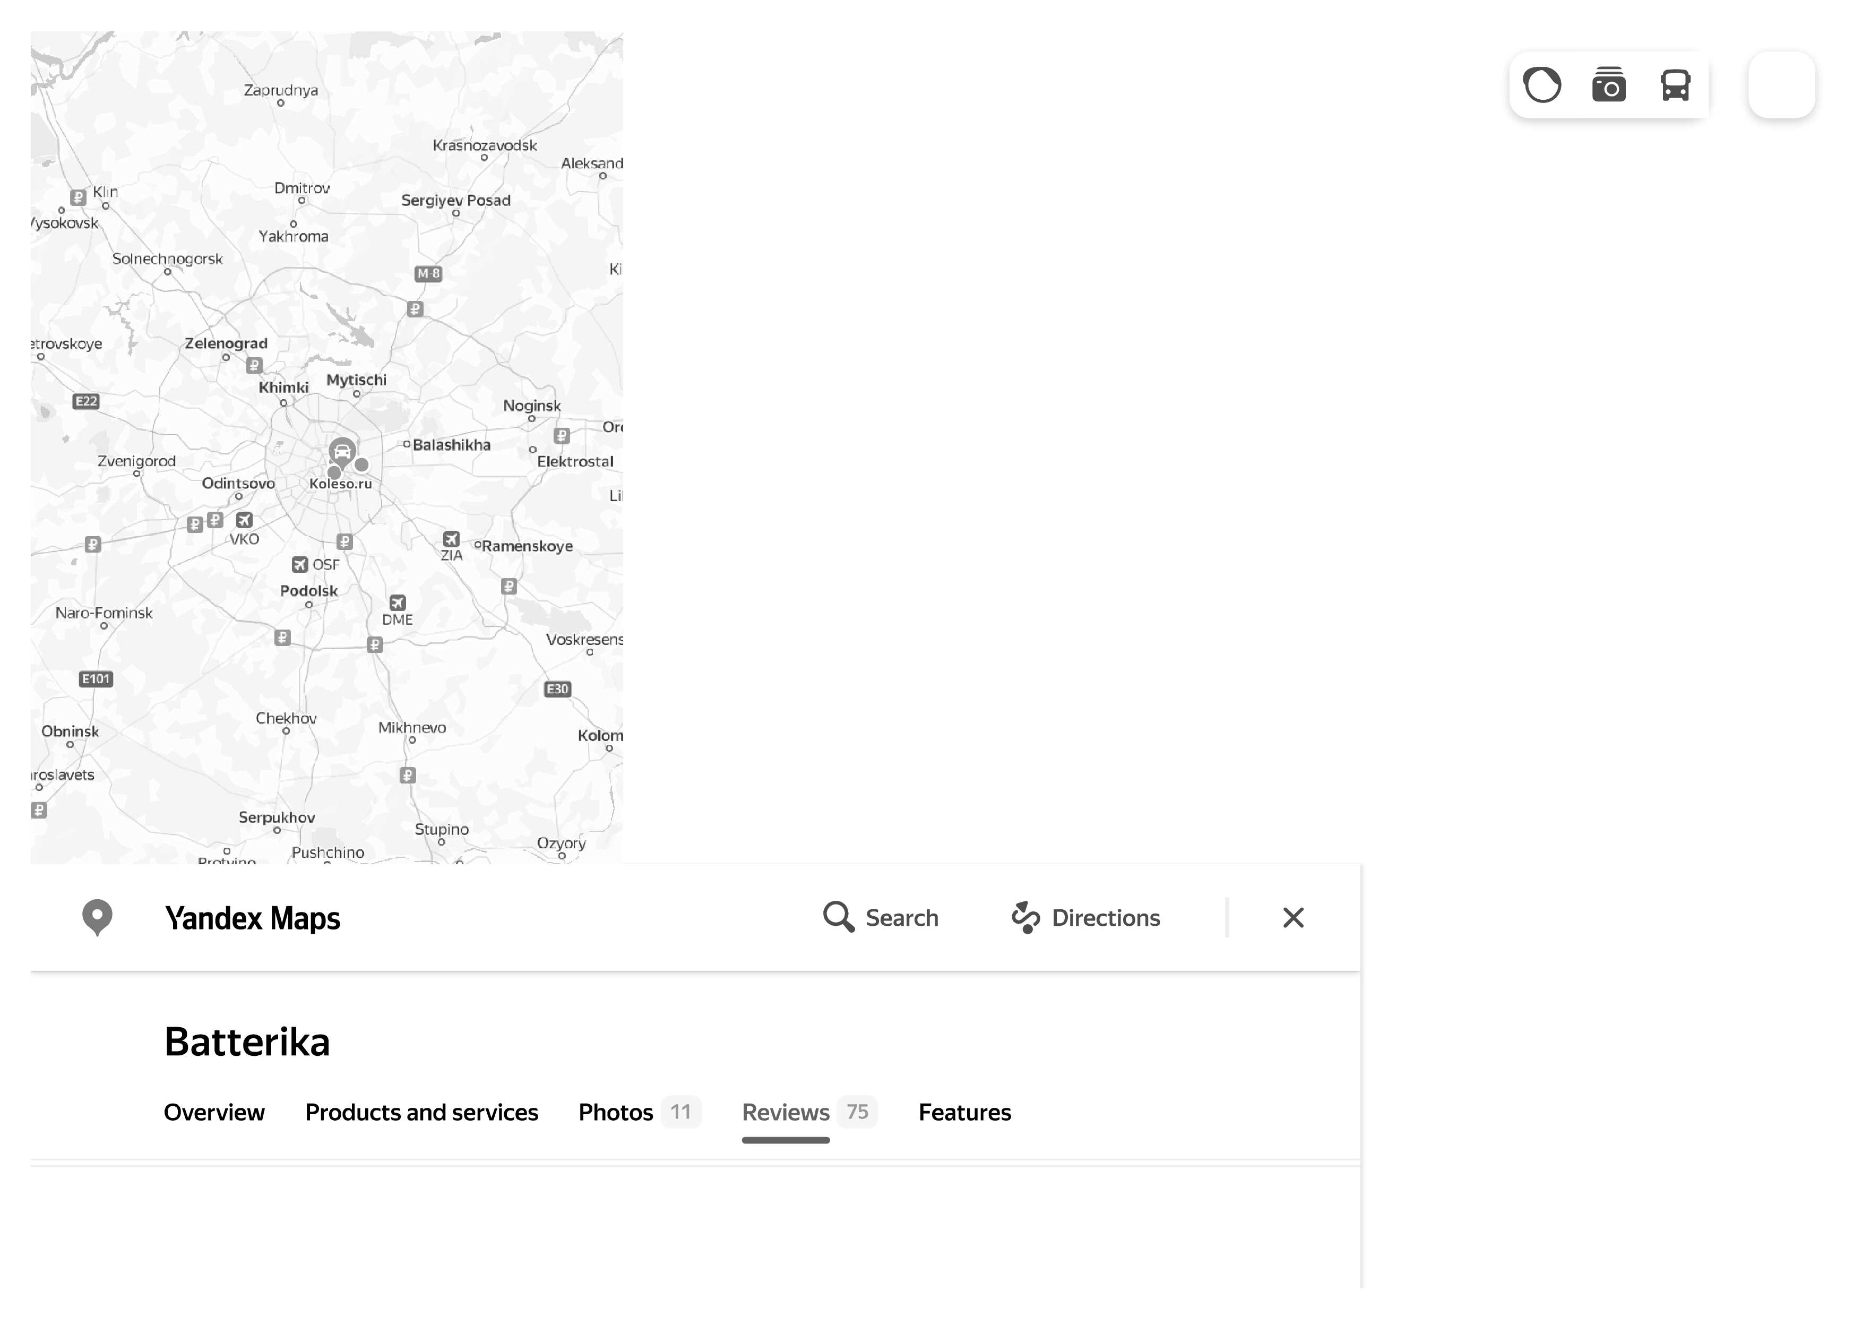Click the Podolsk city label

pyautogui.click(x=308, y=590)
